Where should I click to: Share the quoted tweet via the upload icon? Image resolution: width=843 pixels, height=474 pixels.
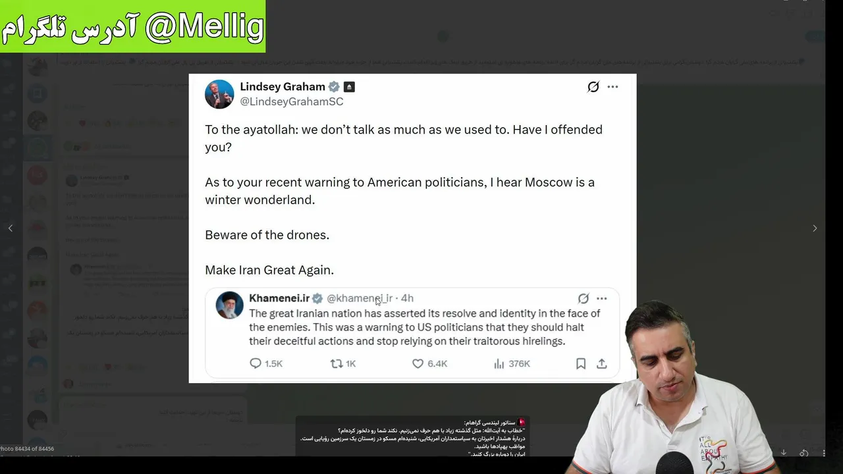coord(601,363)
